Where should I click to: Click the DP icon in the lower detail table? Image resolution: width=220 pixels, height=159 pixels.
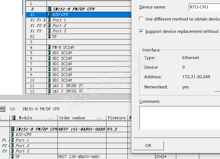click(x=12, y=157)
